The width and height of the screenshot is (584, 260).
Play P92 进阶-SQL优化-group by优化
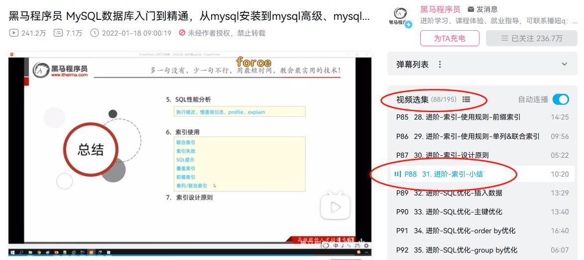(x=482, y=250)
